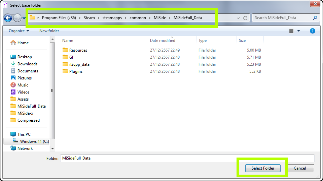The height and width of the screenshot is (181, 323).
Task: Sort by Name column
Action: point(68,41)
